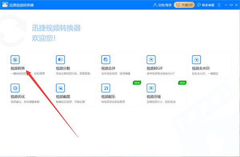
Task: Click 注册/登录 to sign in
Action: click(165, 5)
